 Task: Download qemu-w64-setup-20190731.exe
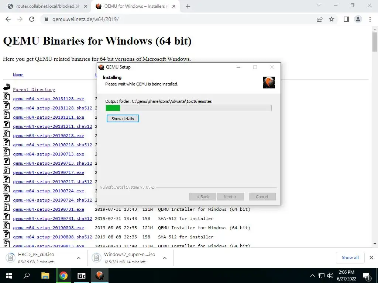tap(48, 209)
